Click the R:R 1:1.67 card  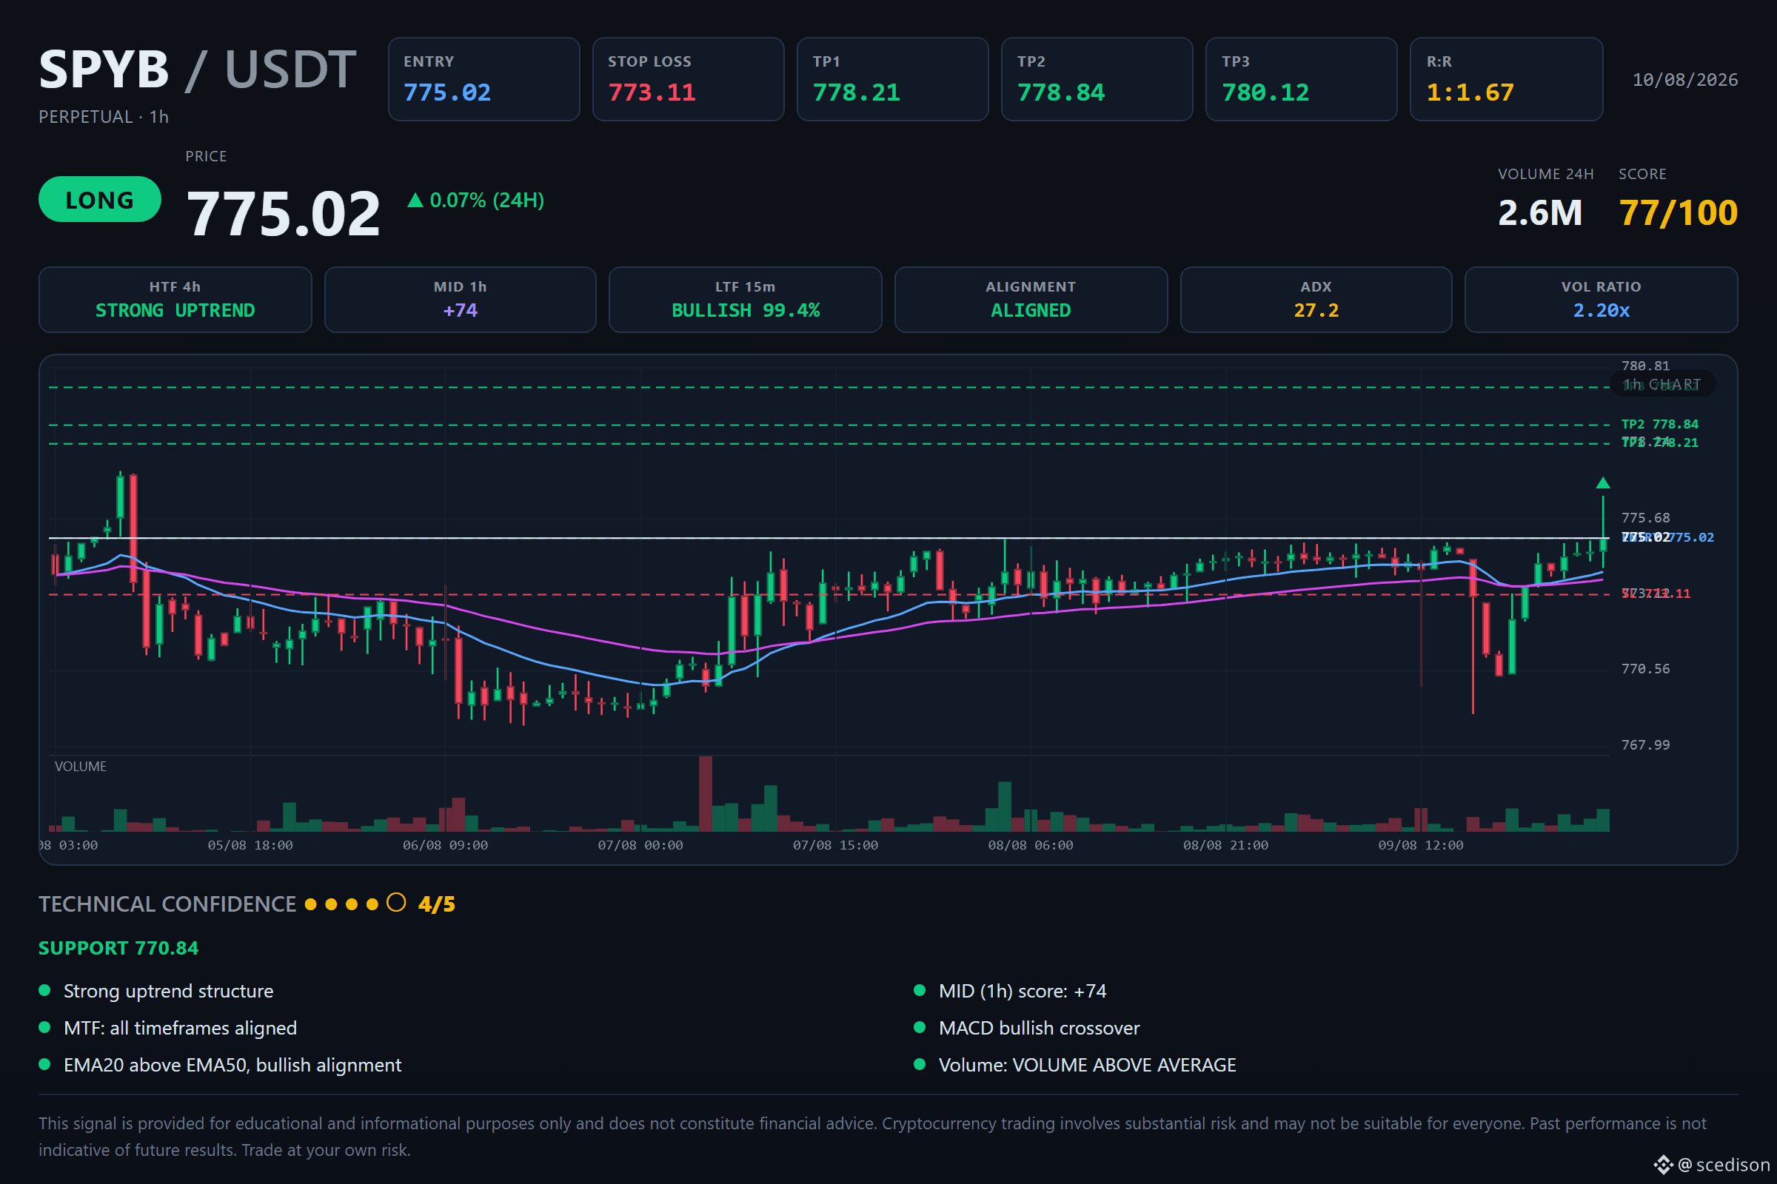tap(1507, 79)
